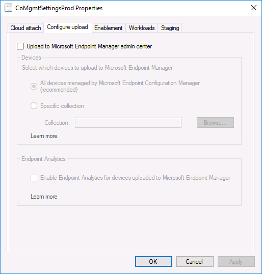This screenshot has width=262, height=274.
Task: Open the Staging tab
Action: [x=170, y=28]
